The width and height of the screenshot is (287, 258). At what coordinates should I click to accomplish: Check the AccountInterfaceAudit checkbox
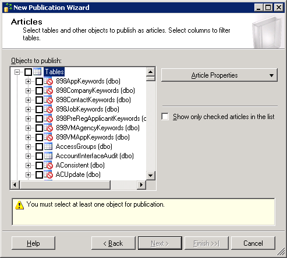click(39, 156)
